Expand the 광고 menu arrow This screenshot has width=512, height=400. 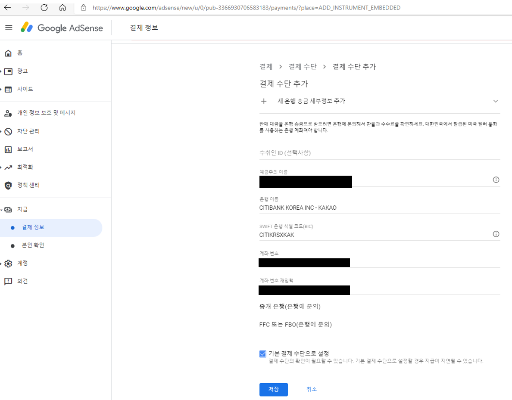click(x=1, y=71)
